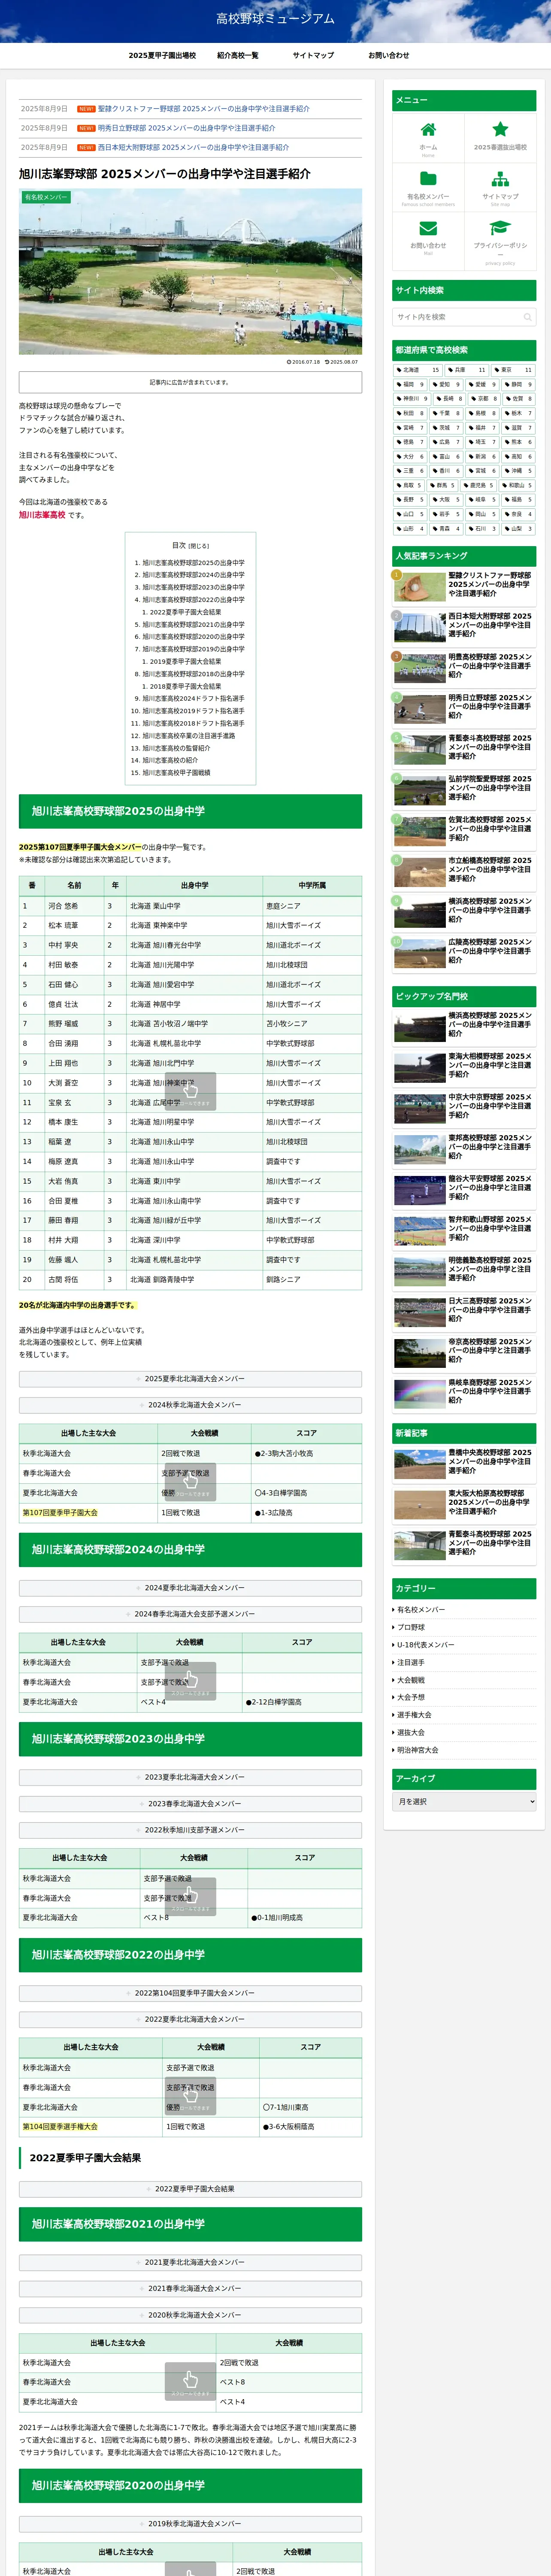Expand 2020秋季北海道大会メンバー section
Screen dimensions: 551x2576
[190, 2315]
